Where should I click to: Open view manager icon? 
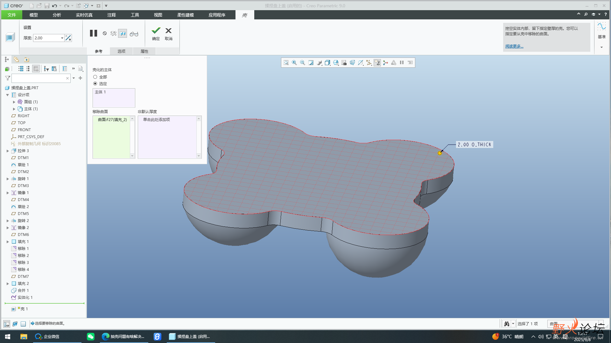[x=344, y=63]
